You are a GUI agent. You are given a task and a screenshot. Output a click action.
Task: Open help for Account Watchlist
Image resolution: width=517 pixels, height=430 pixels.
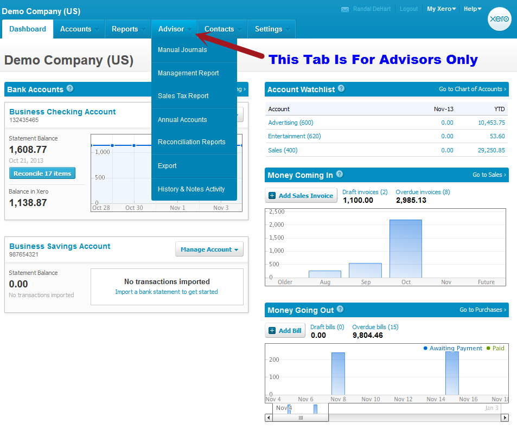341,89
